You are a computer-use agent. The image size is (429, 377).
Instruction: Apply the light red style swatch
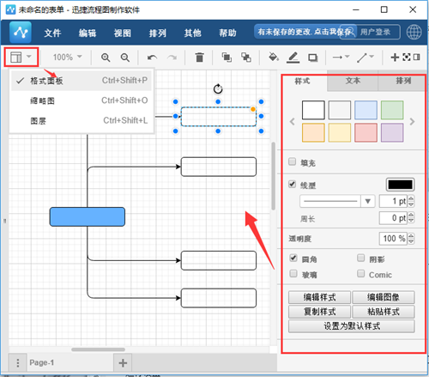point(366,133)
